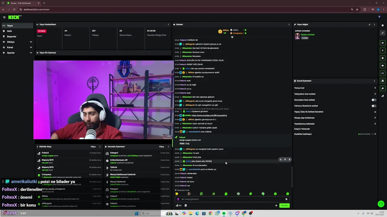Viewport: 387px width, 217px height.
Task: Click the stream preview video thumbnail
Action: (x=104, y=100)
